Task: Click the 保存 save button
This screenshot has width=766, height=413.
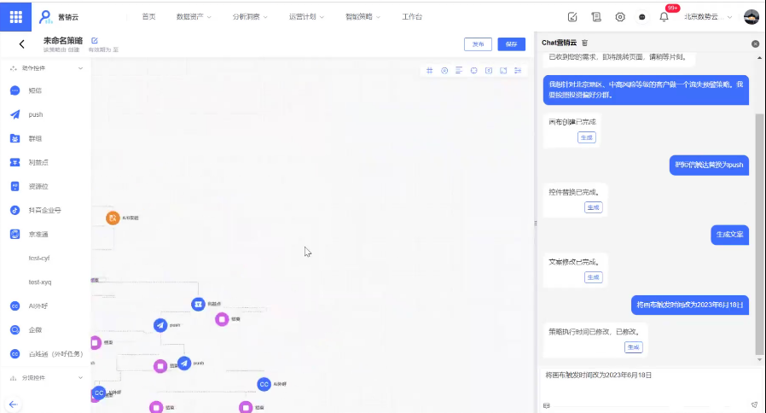Action: [x=512, y=44]
